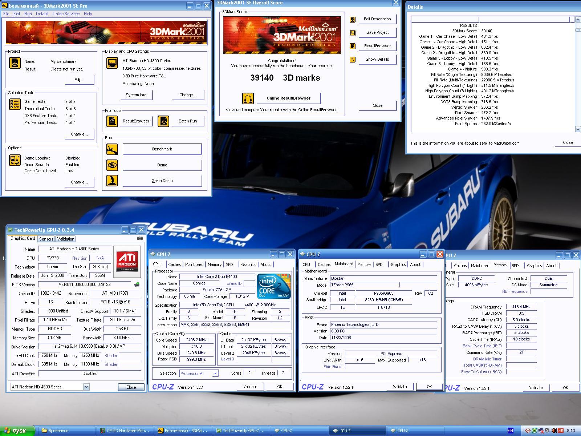Click the Save Project floppy icon

click(x=353, y=33)
